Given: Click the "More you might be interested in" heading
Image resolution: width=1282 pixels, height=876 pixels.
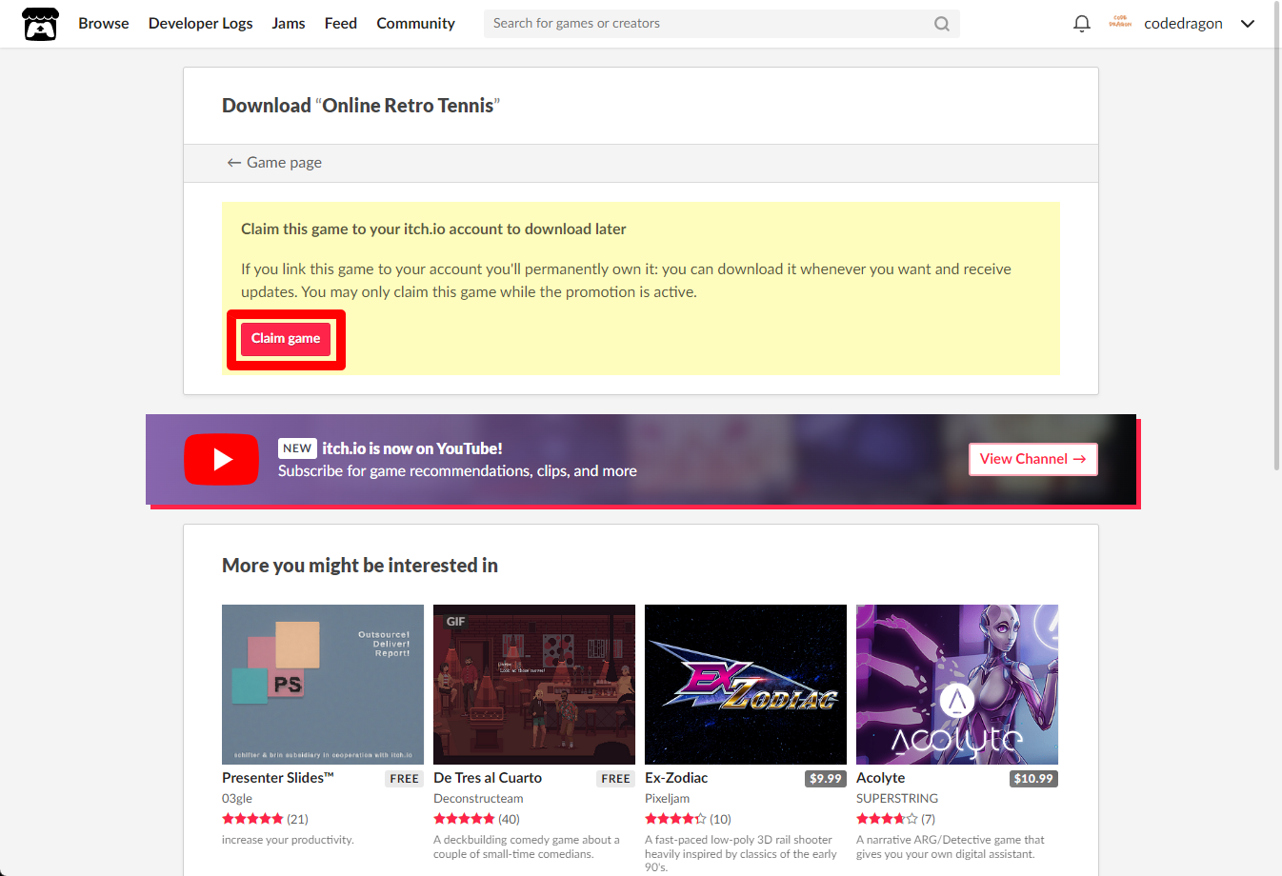Looking at the screenshot, I should tap(360, 566).
